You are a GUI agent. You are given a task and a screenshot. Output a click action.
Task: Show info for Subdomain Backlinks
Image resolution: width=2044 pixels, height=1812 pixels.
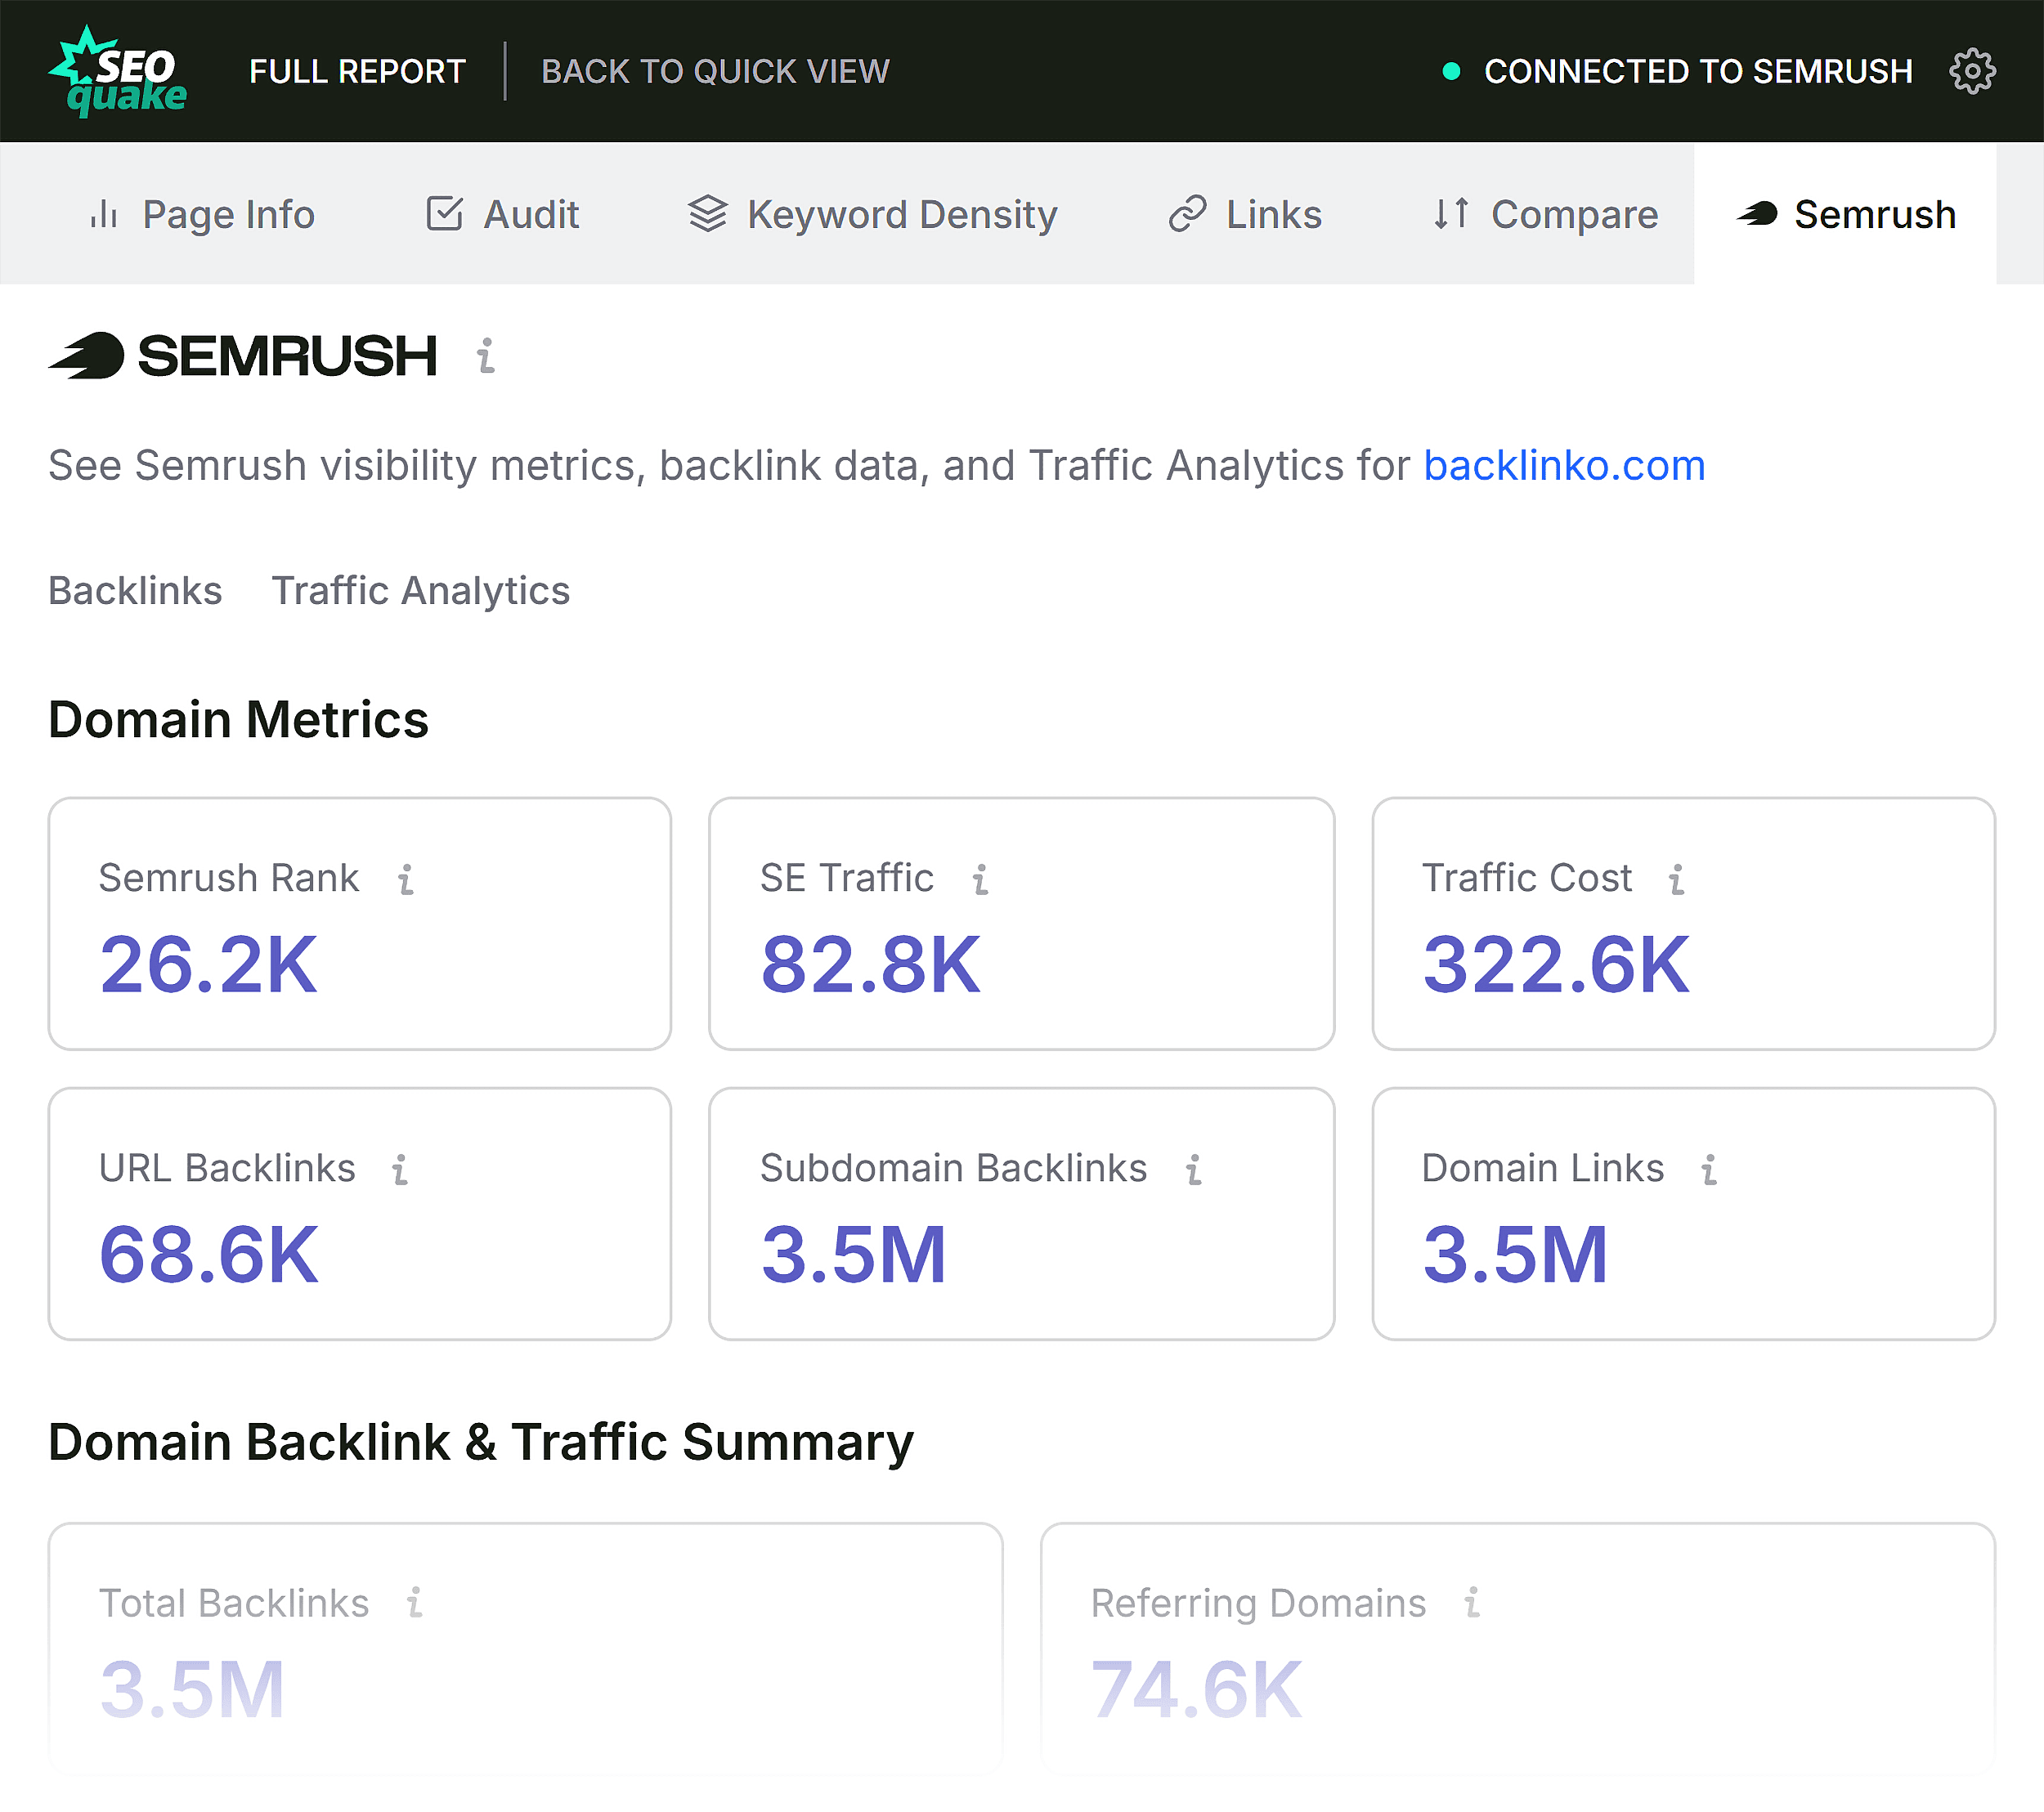(x=1193, y=1168)
